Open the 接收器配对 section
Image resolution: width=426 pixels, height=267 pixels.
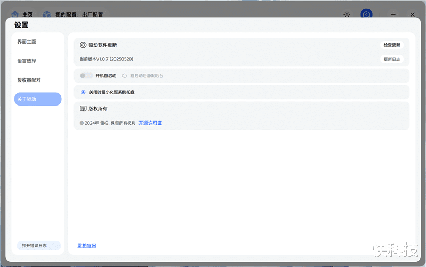pos(29,80)
